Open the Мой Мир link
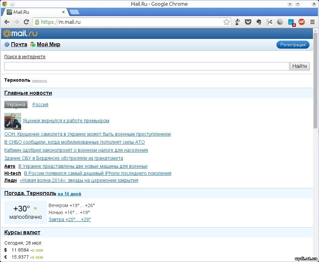This screenshot has height=262, width=319. tap(49, 45)
